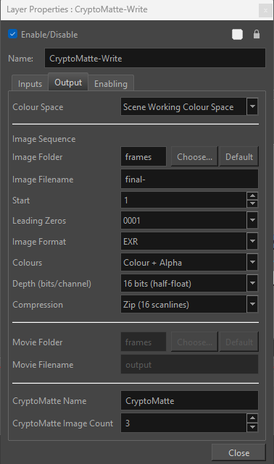Toggle the Enable/Disable checkbox
274x464 pixels.
[x=13, y=34]
